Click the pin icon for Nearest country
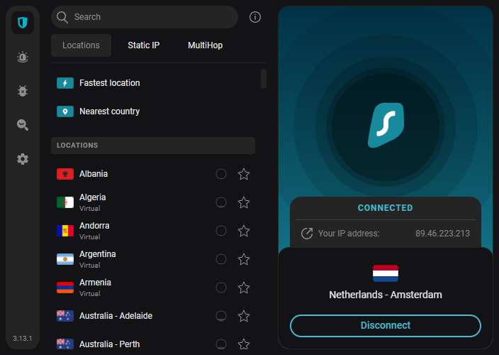This screenshot has width=499, height=355. (x=65, y=111)
